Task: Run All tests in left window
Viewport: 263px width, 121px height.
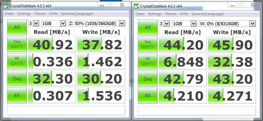Action: click(17, 27)
